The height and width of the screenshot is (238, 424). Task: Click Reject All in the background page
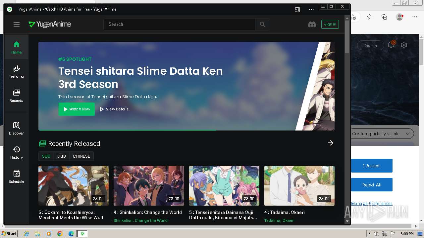[x=371, y=185]
